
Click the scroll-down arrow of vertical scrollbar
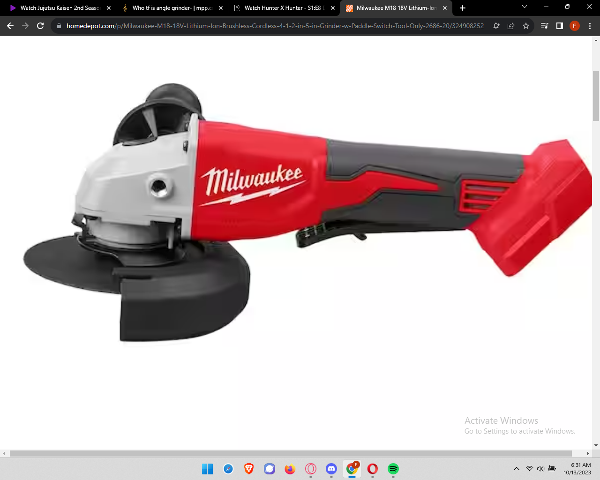pos(596,445)
